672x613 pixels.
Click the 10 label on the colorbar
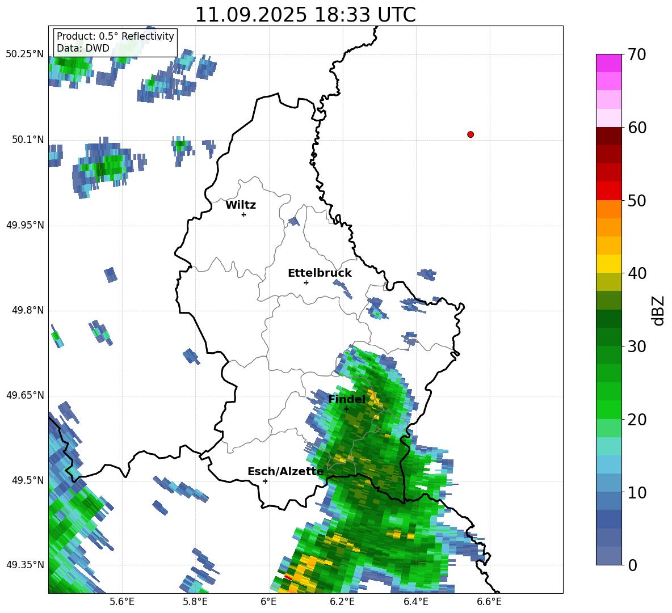[x=636, y=493]
